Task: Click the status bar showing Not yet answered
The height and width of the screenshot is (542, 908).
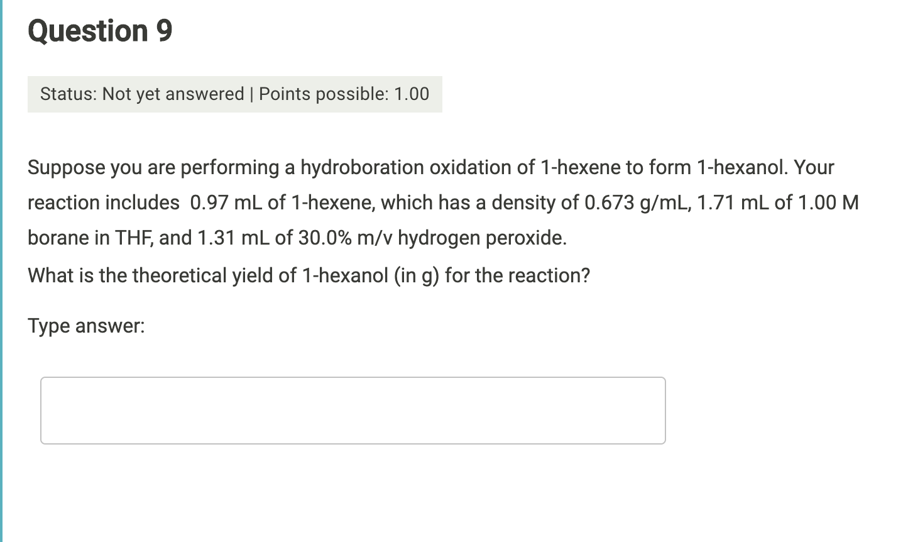Action: click(235, 94)
